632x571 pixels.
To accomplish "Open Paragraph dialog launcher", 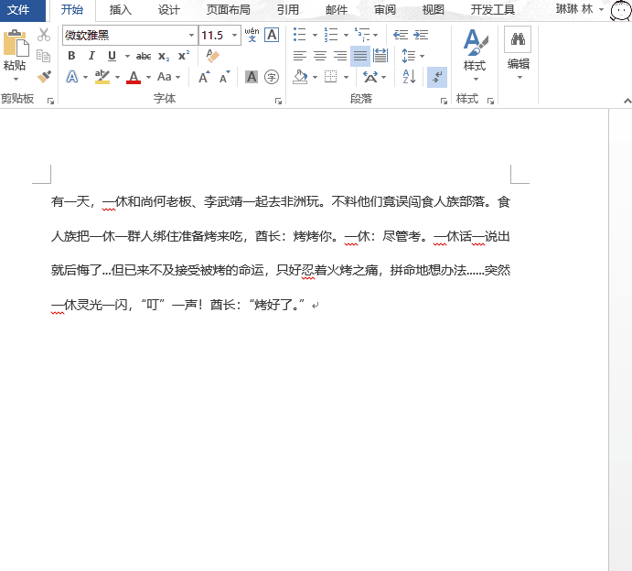I will tap(444, 101).
